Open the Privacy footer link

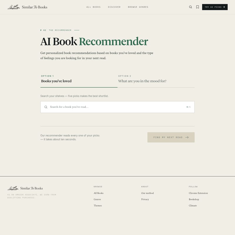[145, 199]
